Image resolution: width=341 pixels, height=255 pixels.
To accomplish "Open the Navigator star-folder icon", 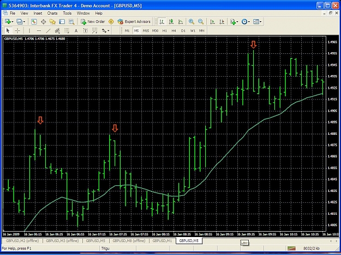I will point(52,21).
